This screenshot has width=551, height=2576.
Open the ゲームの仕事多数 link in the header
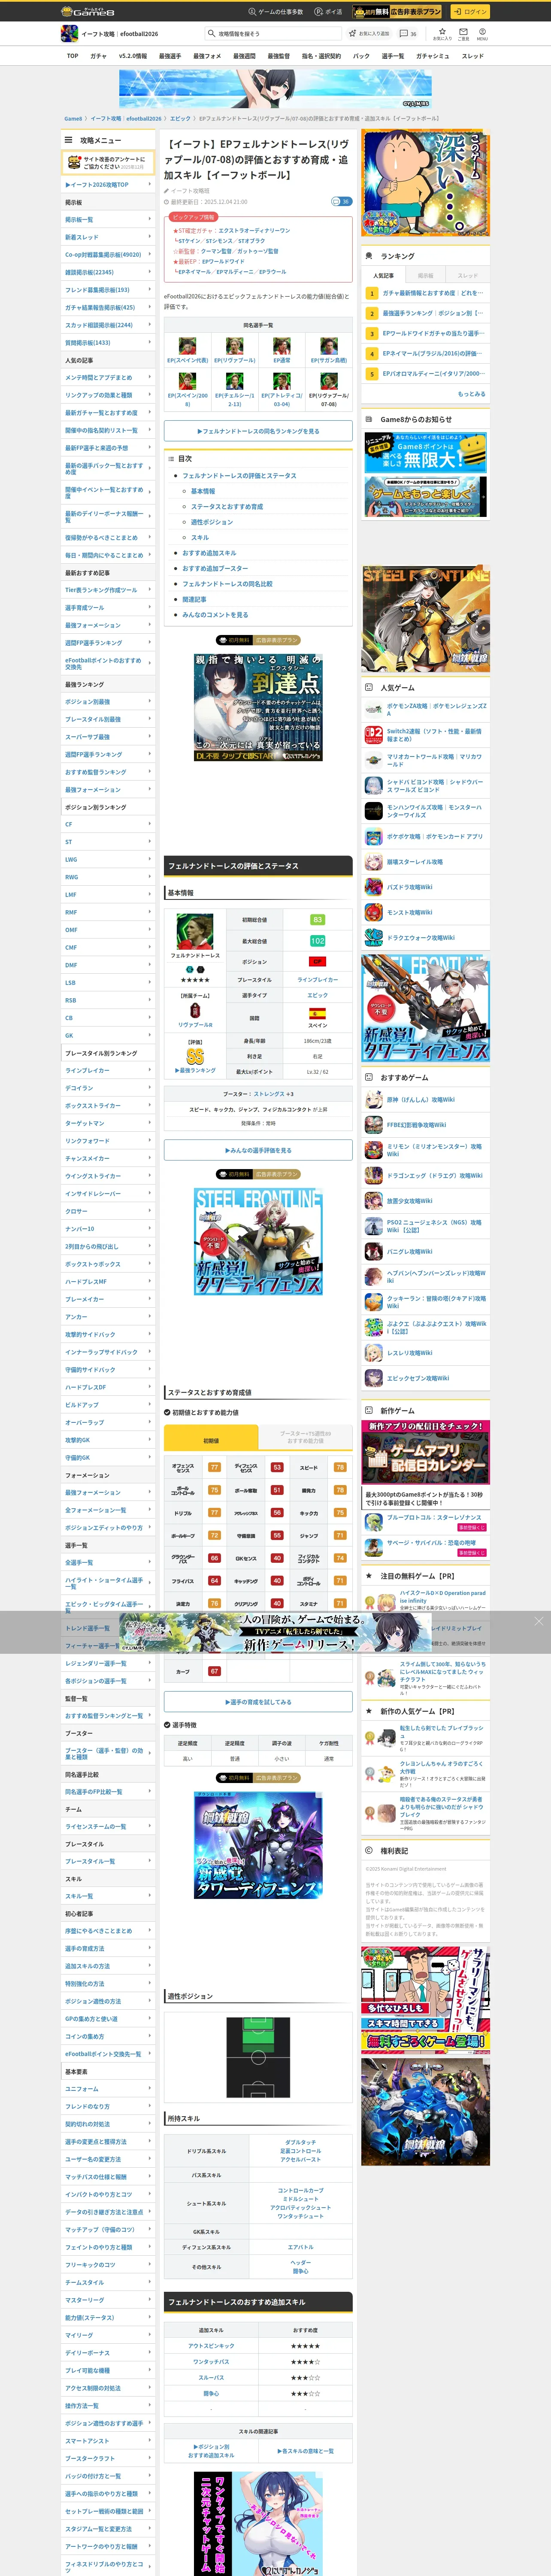coord(276,11)
